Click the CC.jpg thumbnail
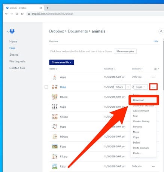164x172 pixels. (x=55, y=117)
